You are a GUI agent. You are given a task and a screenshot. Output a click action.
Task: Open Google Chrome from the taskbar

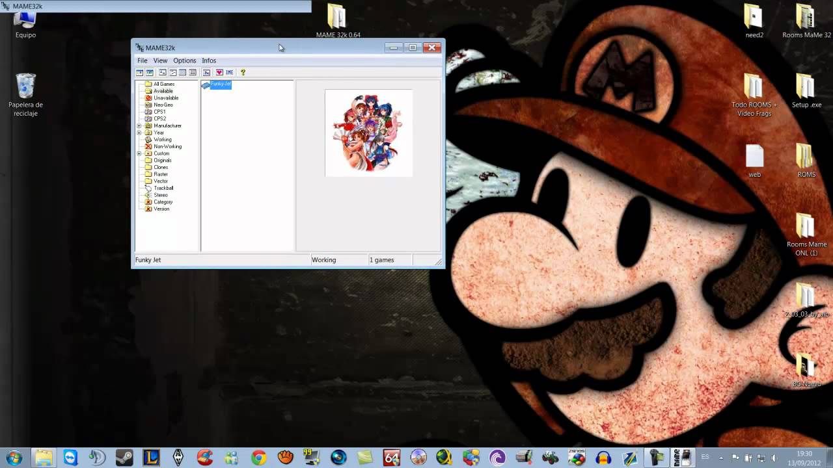pos(259,458)
